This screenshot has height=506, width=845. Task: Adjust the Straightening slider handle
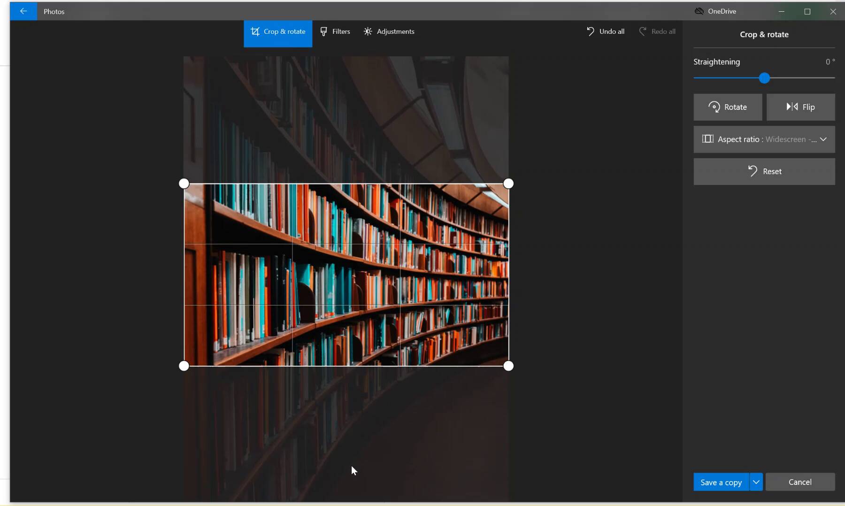tap(765, 78)
